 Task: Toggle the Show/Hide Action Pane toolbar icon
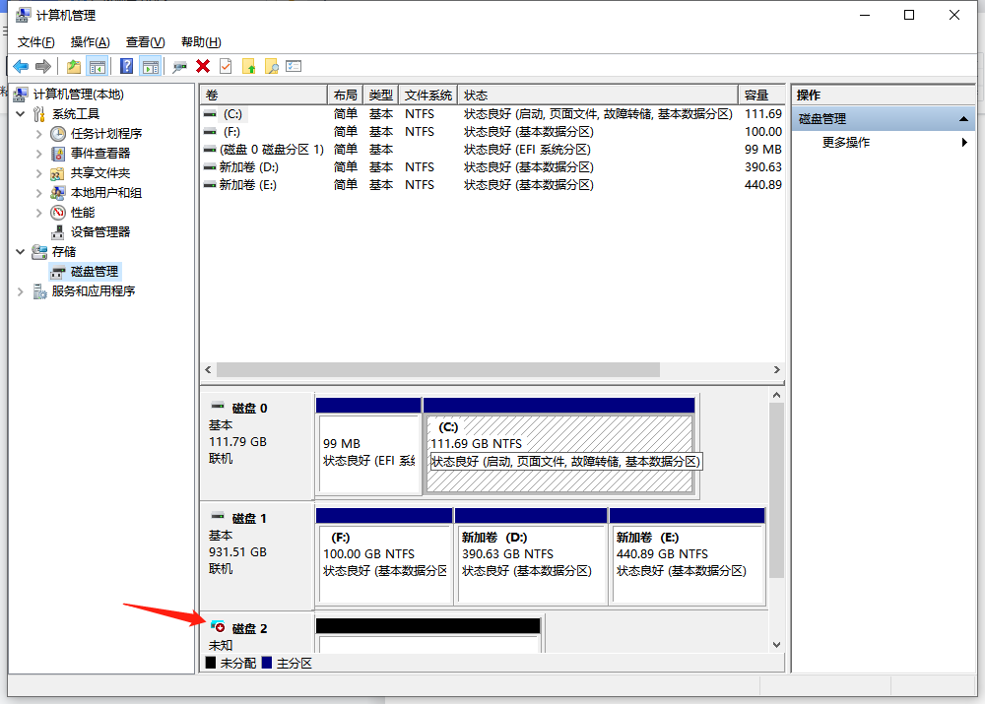150,66
